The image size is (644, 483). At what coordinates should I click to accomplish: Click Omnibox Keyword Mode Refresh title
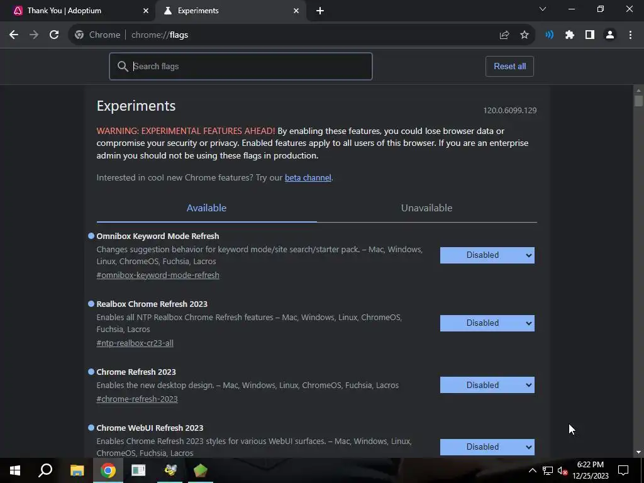tap(158, 236)
